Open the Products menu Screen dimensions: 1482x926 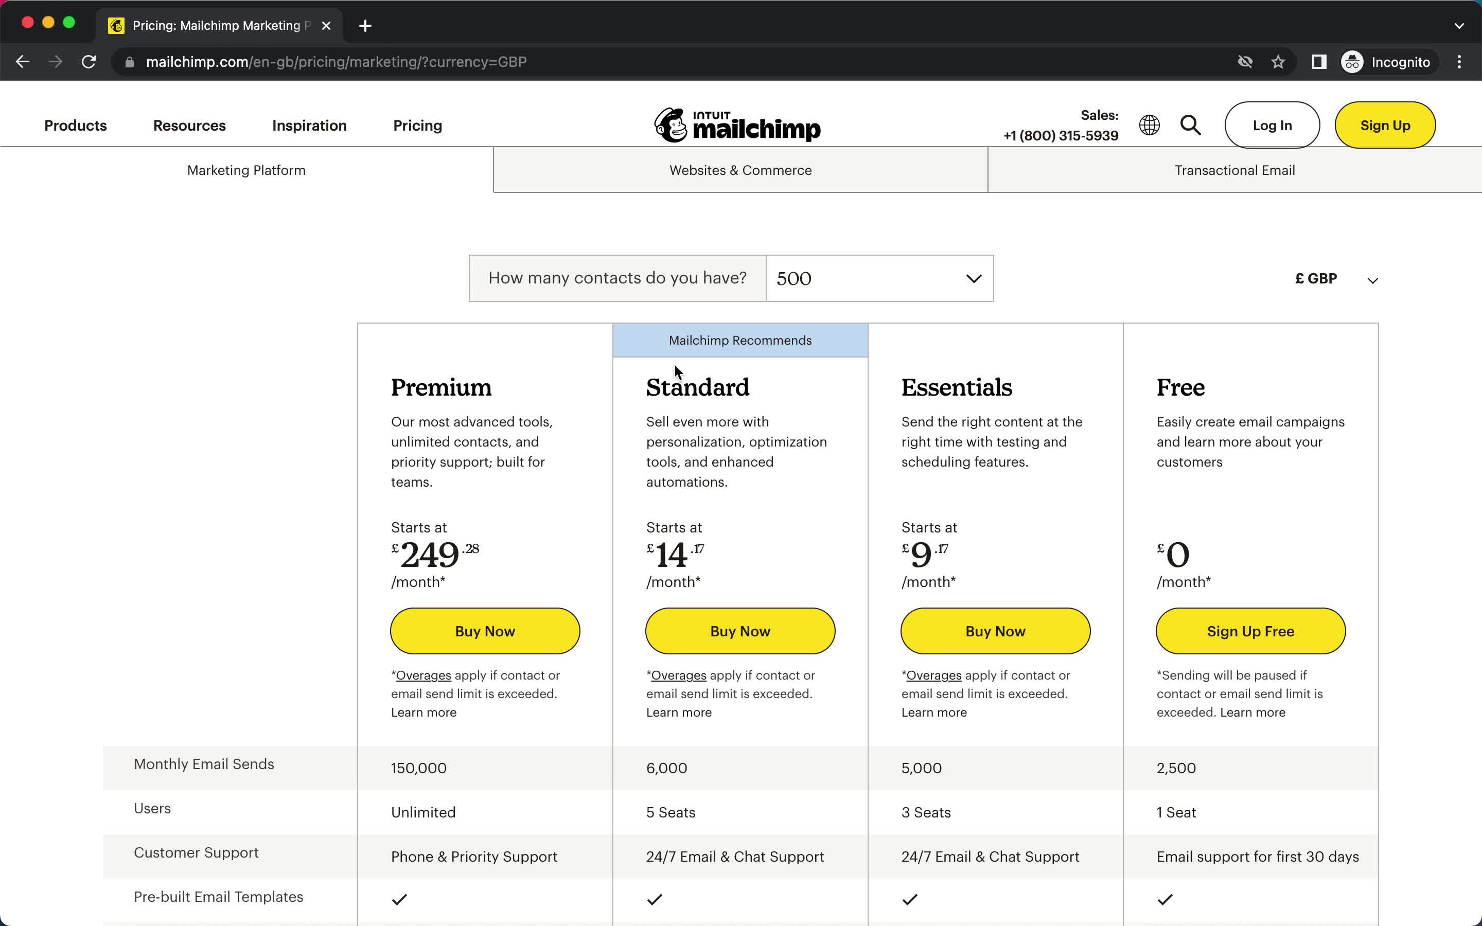[x=75, y=126]
